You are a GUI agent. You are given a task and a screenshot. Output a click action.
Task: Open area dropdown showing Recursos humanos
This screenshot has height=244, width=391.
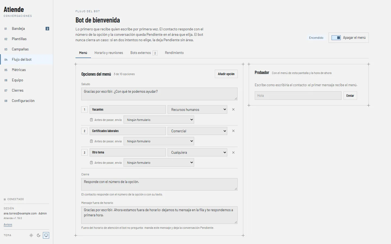pos(197,110)
